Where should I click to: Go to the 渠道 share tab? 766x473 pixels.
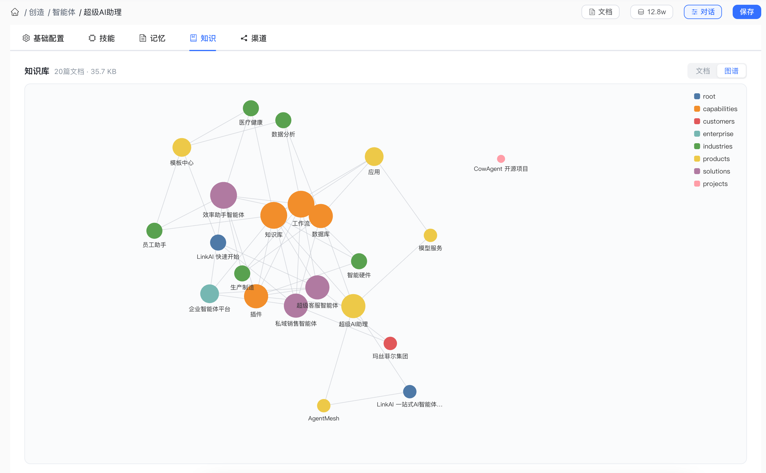point(254,38)
